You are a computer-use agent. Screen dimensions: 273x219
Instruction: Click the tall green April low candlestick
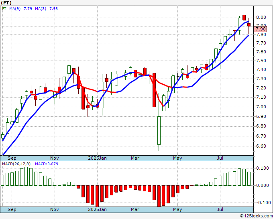[159, 130]
